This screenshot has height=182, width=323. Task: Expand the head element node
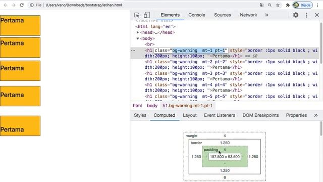pyautogui.click(x=138, y=32)
